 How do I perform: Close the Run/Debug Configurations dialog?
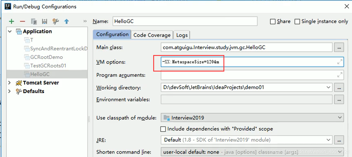point(346,6)
